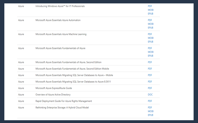
Task: Get EPUB of Azure Essentials Azure Automation
Action: pyautogui.click(x=151, y=28)
